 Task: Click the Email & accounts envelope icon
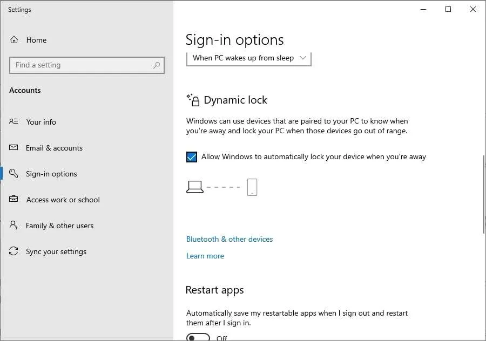(13, 147)
